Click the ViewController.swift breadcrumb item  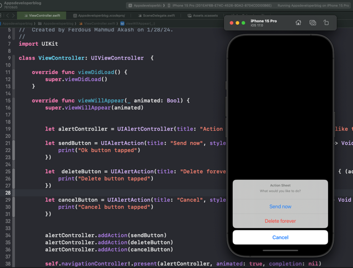tap(99, 23)
